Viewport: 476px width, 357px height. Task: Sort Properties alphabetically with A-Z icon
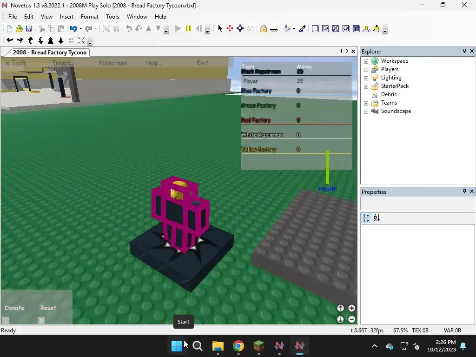[x=377, y=218]
